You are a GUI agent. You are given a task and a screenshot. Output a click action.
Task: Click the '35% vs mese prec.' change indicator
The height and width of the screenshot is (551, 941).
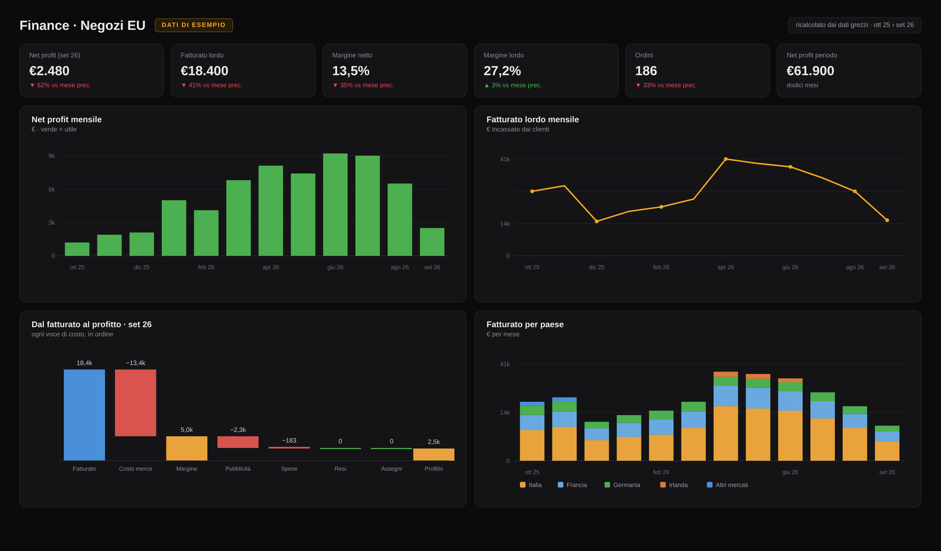tap(363, 85)
